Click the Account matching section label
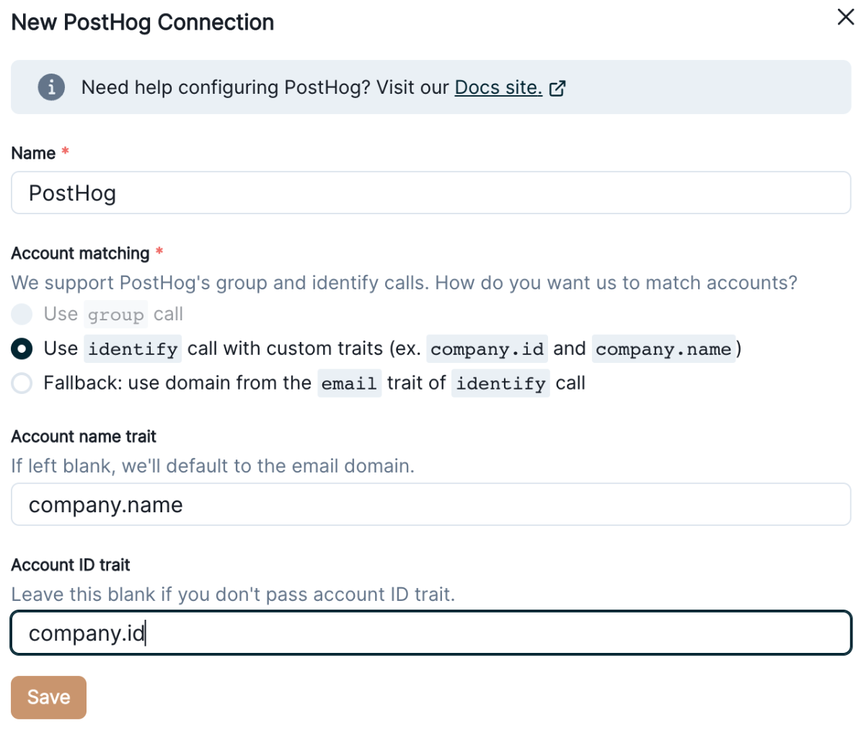The height and width of the screenshot is (733, 861). pyautogui.click(x=80, y=253)
